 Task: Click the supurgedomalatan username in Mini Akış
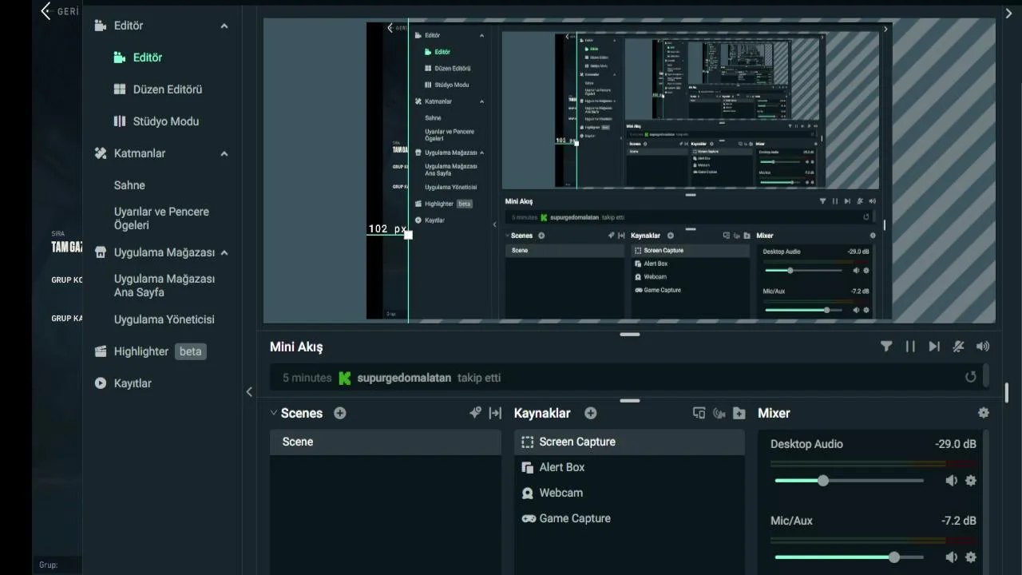tap(404, 378)
